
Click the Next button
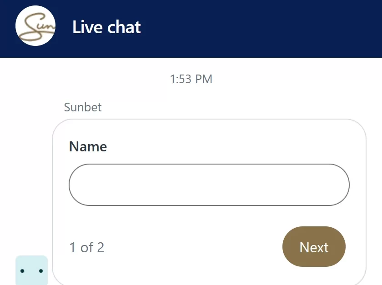point(314,246)
